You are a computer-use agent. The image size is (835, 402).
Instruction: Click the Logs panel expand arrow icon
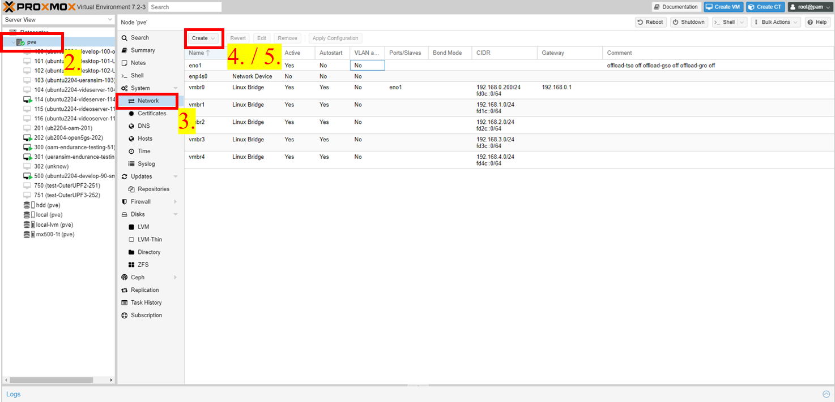(x=826, y=394)
